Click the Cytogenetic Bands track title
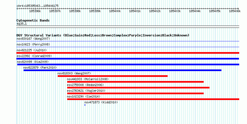Image resolution: width=247 pixels, height=124 pixels. point(33,20)
